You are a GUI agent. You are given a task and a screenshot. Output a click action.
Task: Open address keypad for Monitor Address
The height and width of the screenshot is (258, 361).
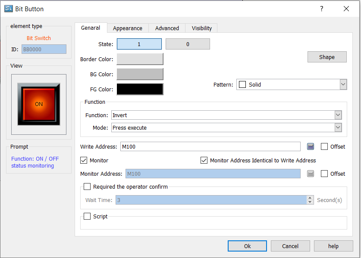tap(311, 174)
